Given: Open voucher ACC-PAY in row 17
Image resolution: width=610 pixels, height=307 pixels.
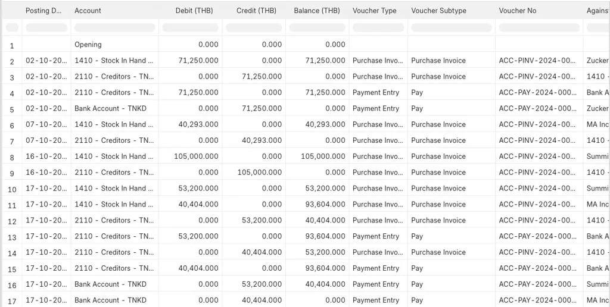Looking at the screenshot, I should pyautogui.click(x=538, y=300).
